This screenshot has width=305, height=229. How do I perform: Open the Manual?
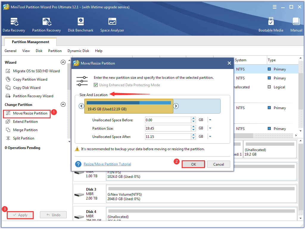click(x=296, y=25)
